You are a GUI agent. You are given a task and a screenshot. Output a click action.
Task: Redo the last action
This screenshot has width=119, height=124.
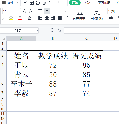(57, 3)
